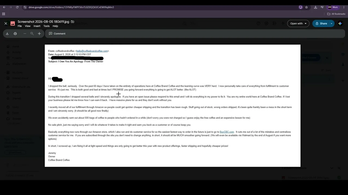Open the File menu

point(20,26)
